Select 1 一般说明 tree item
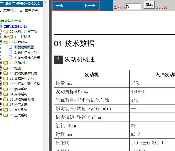 point(22,37)
